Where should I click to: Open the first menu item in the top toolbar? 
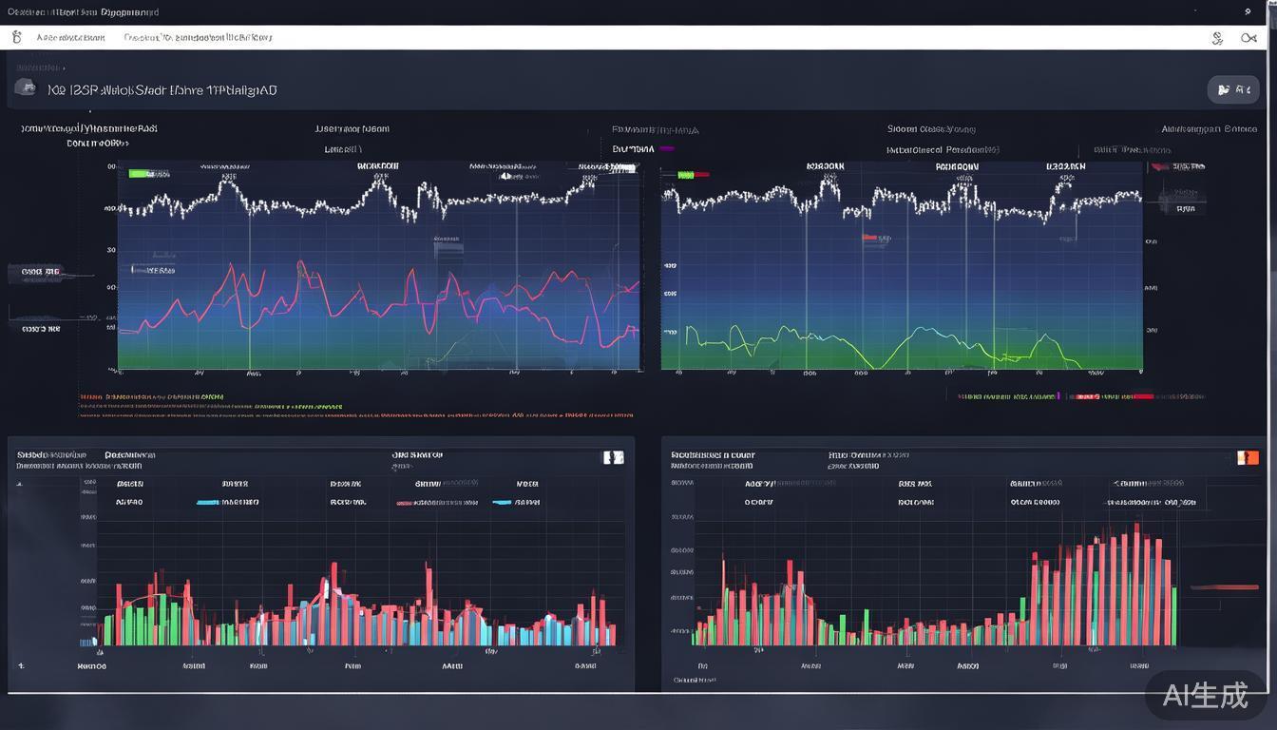(x=70, y=38)
